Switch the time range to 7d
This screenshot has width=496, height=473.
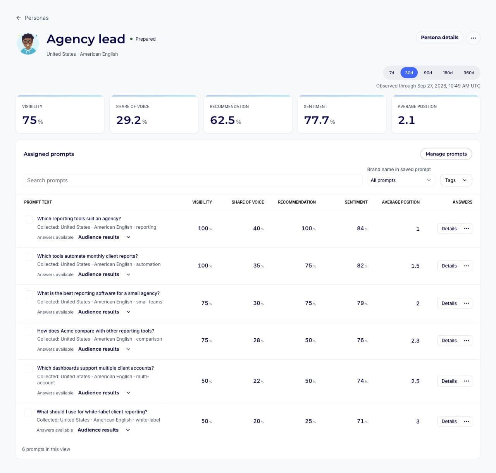[392, 73]
